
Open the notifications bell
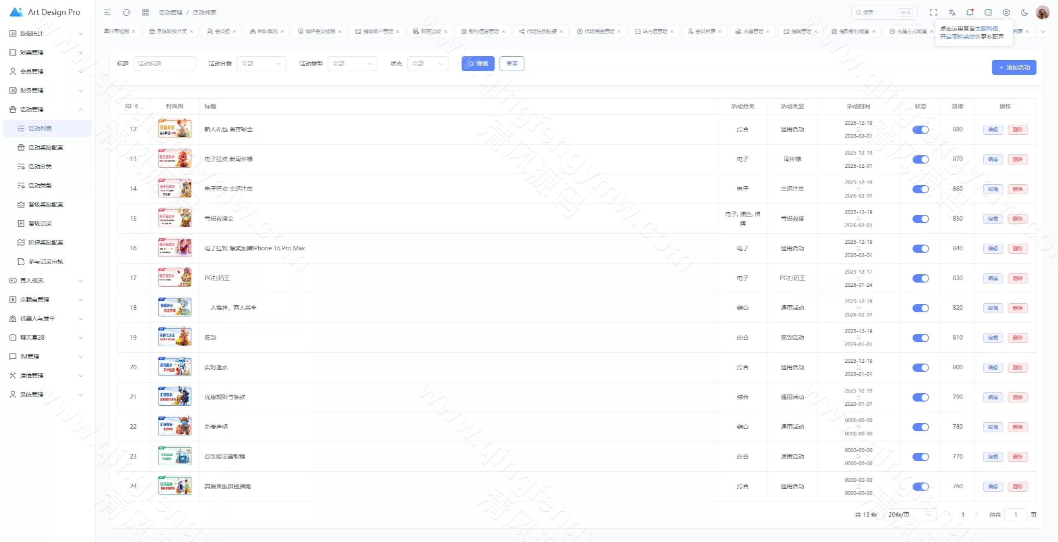tap(970, 12)
